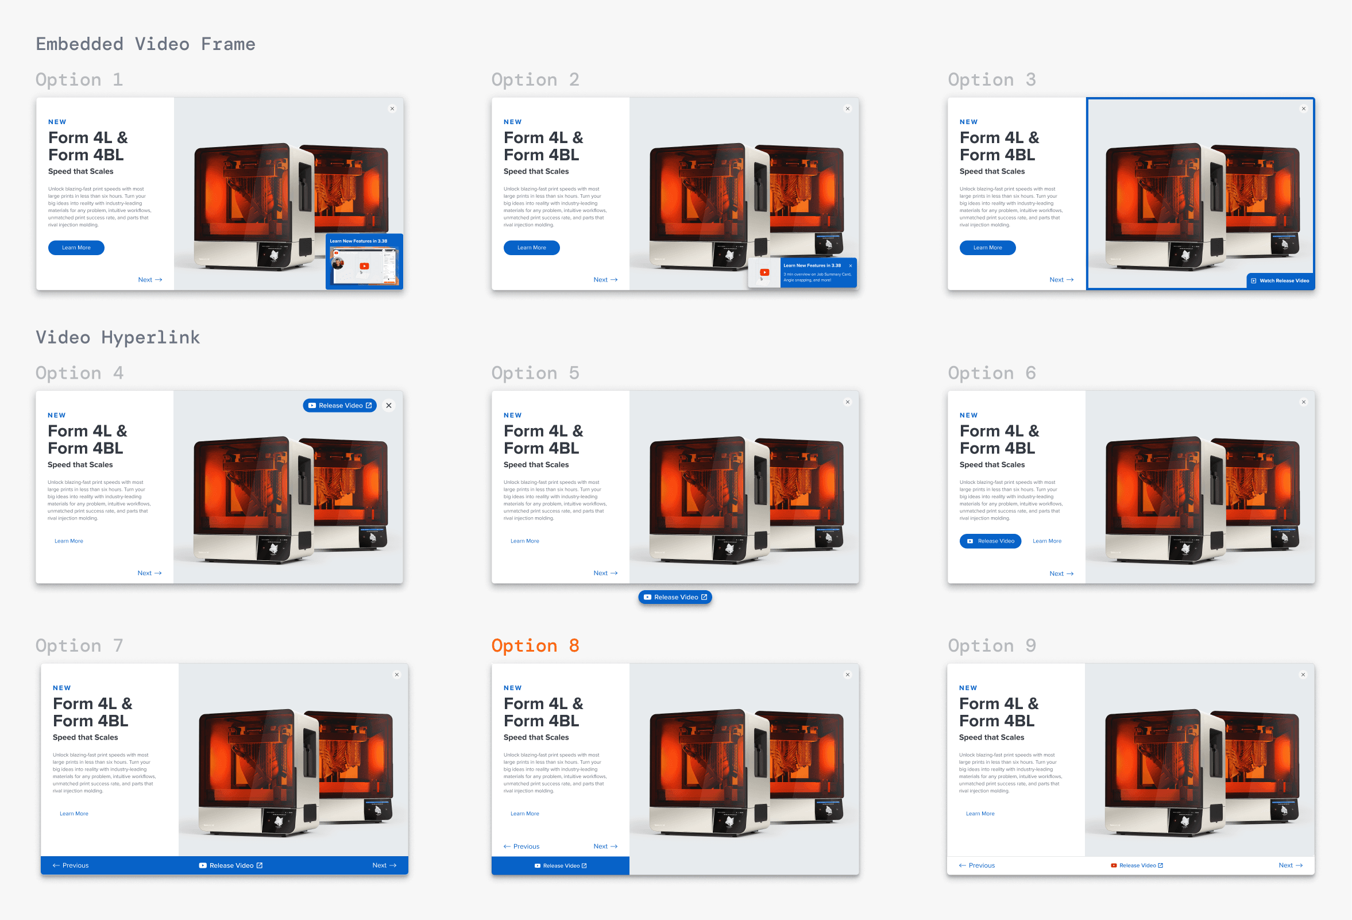The width and height of the screenshot is (1352, 920).
Task: Click Previous arrow link in Option 8
Action: [x=522, y=846]
